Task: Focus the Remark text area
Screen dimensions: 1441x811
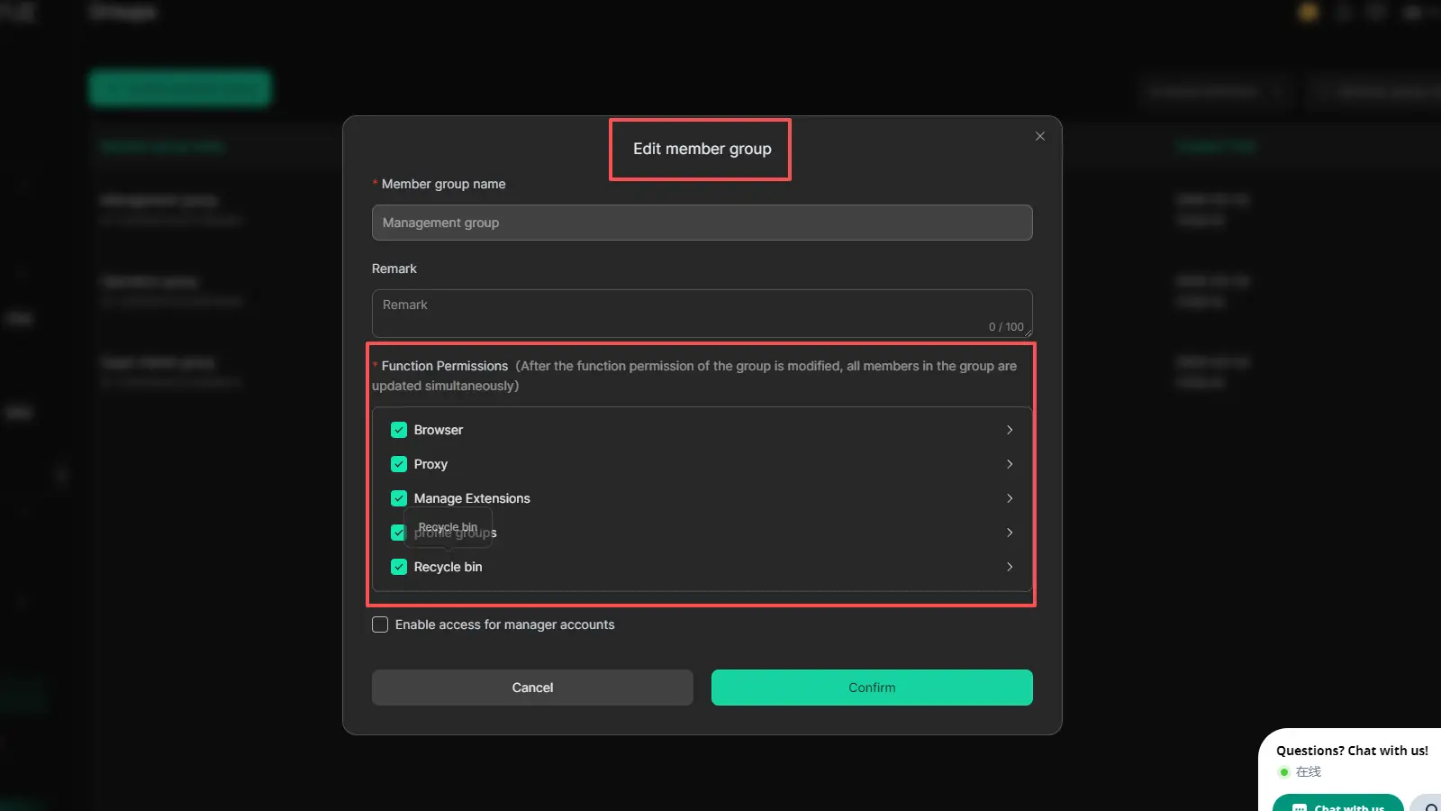Action: pos(702,313)
